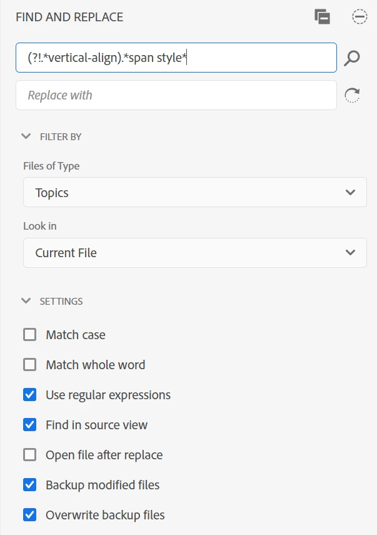Click the Filter By section heading

click(61, 136)
